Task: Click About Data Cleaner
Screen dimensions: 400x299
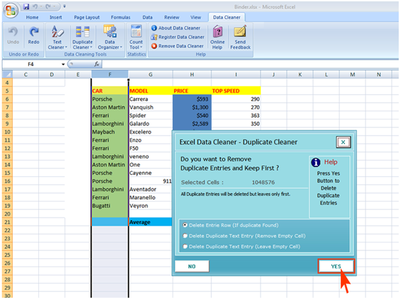Action: [176, 28]
